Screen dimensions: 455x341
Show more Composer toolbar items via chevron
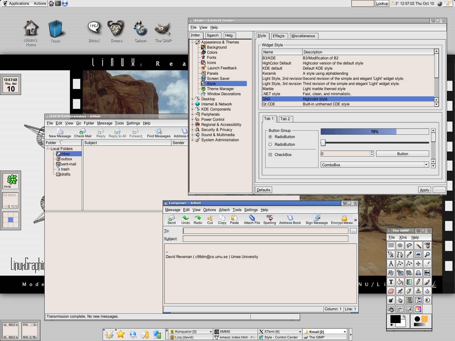click(355, 220)
